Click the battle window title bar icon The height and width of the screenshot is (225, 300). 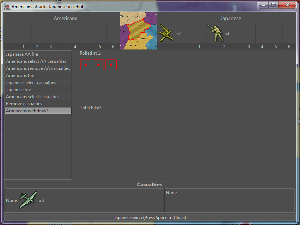6,7
